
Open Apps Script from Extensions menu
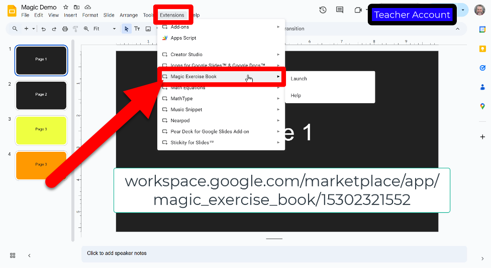point(221,38)
